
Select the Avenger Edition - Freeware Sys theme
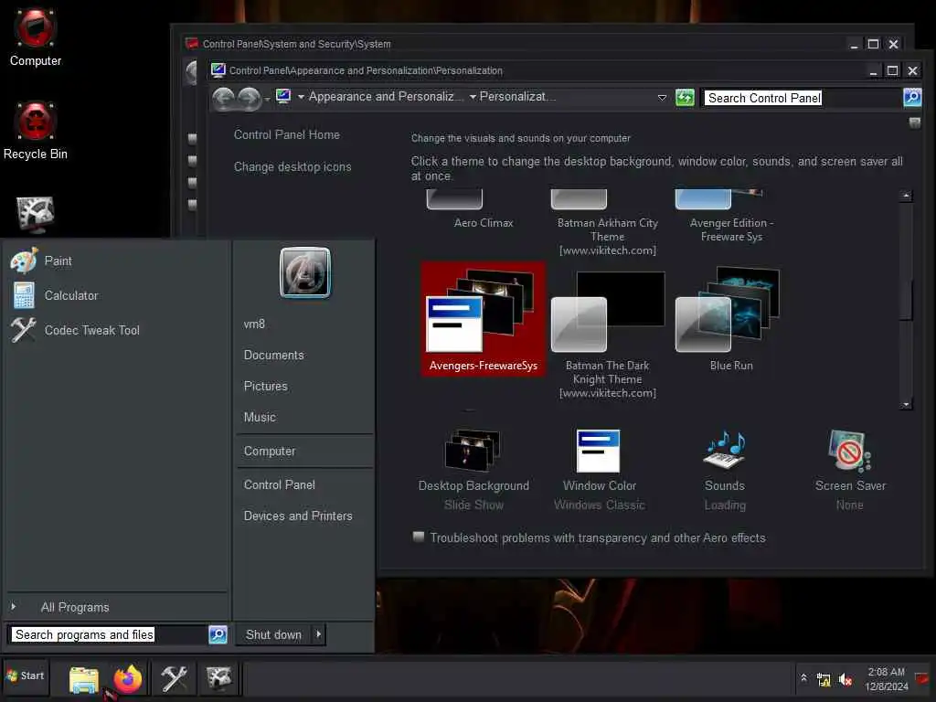731,216
